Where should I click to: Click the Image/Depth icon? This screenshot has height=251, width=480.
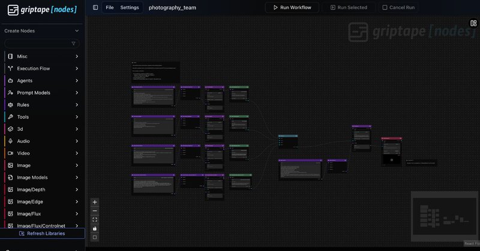point(10,189)
